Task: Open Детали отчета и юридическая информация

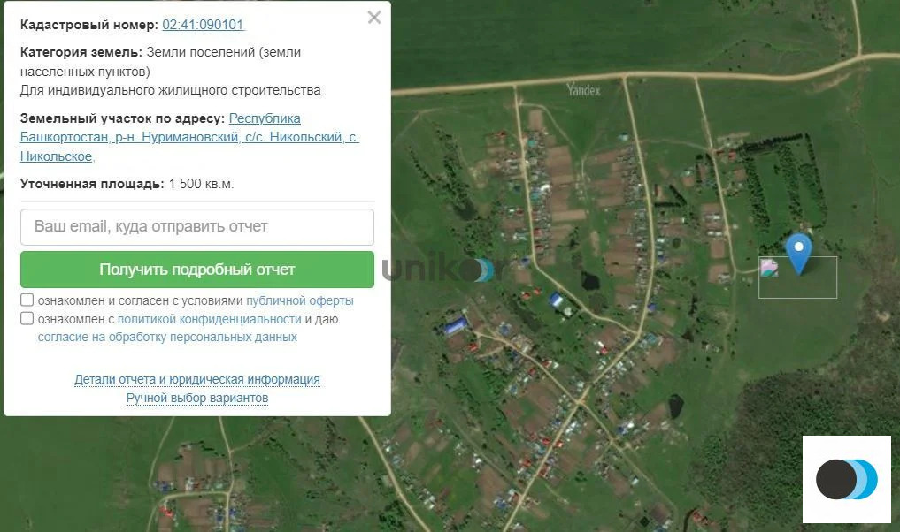Action: [196, 379]
